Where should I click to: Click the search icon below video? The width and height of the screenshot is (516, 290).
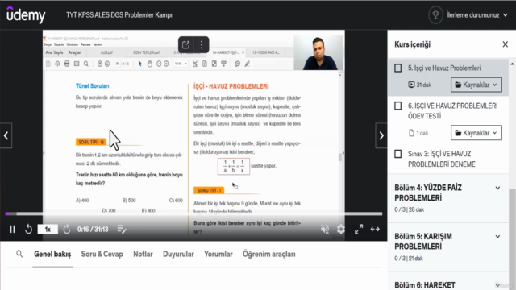pos(19,254)
